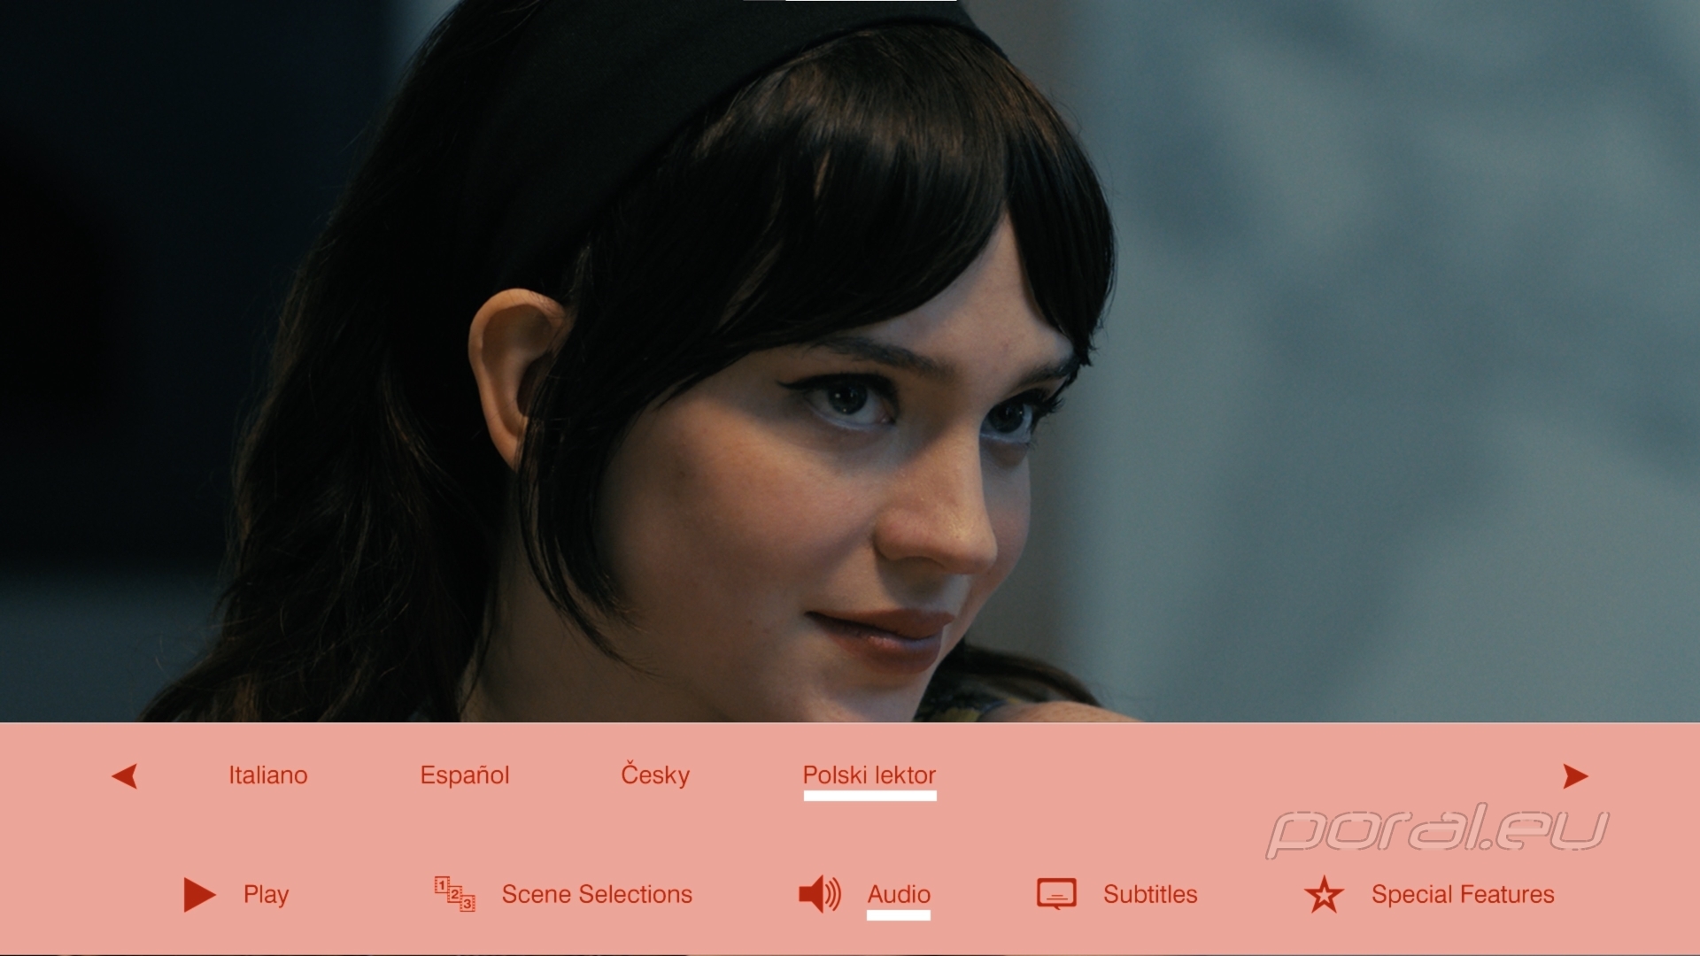
Task: Open the Scene Selections menu
Action: pos(597,895)
